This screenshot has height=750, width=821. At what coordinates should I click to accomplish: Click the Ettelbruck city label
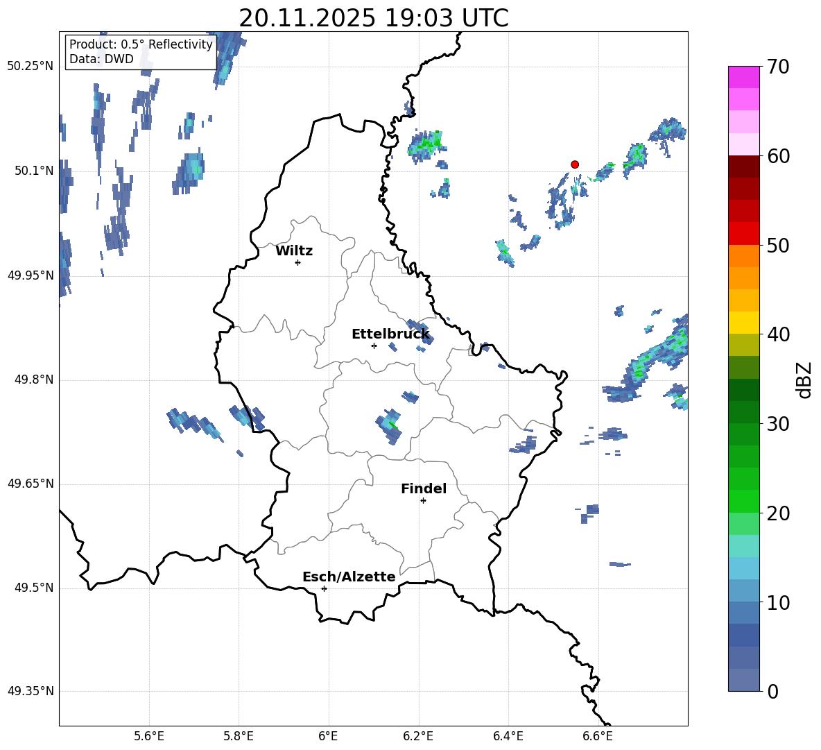click(390, 334)
